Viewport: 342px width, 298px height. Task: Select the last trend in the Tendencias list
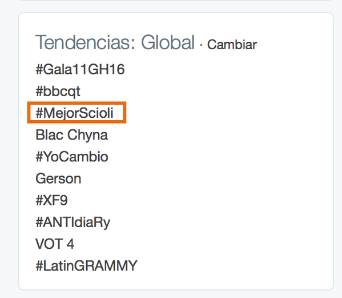point(86,266)
